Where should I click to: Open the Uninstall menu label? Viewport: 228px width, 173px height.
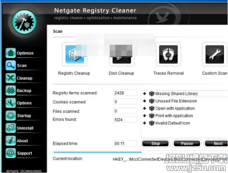click(x=25, y=128)
